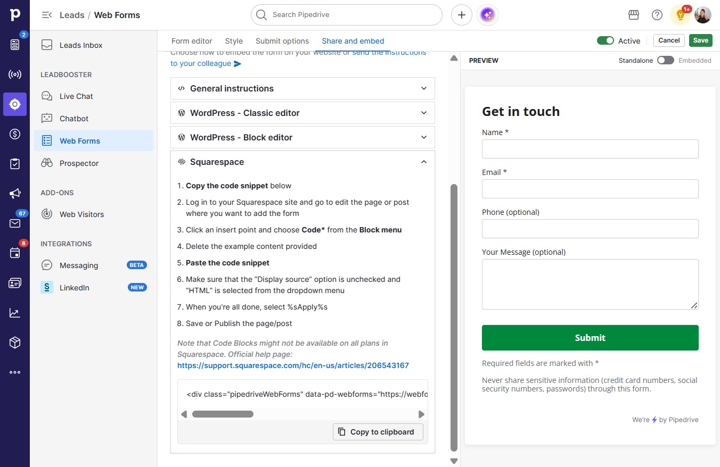Open the Calendar icon with 8 badge

(x=15, y=253)
